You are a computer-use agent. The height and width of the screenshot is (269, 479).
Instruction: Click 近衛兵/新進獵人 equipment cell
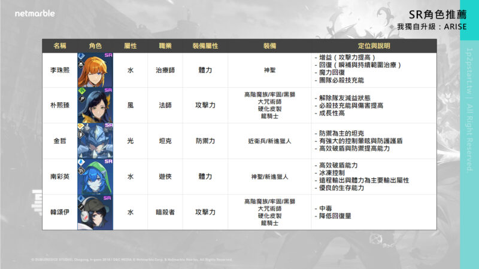pos(270,141)
